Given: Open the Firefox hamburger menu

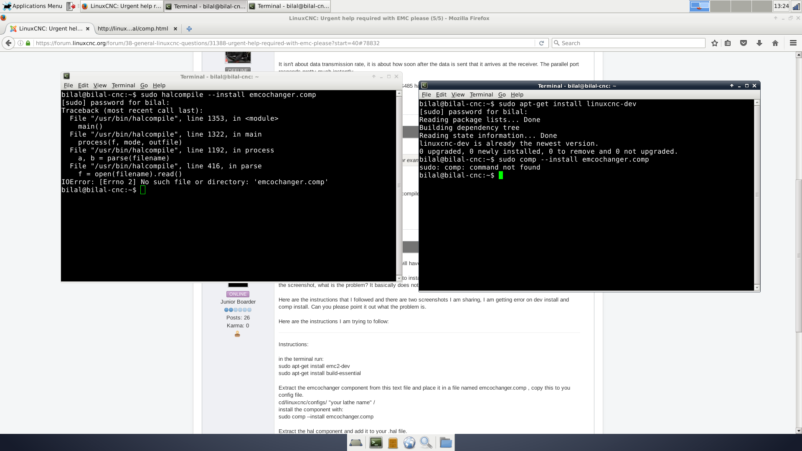Looking at the screenshot, I should click(793, 43).
